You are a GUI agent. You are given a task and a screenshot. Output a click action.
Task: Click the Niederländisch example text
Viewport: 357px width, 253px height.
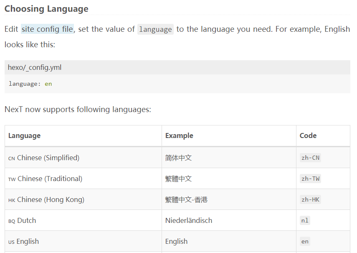pyautogui.click(x=189, y=220)
